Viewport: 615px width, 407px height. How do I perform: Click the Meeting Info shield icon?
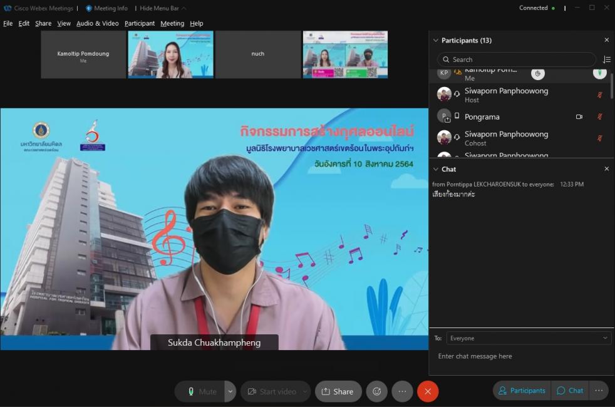(89, 8)
